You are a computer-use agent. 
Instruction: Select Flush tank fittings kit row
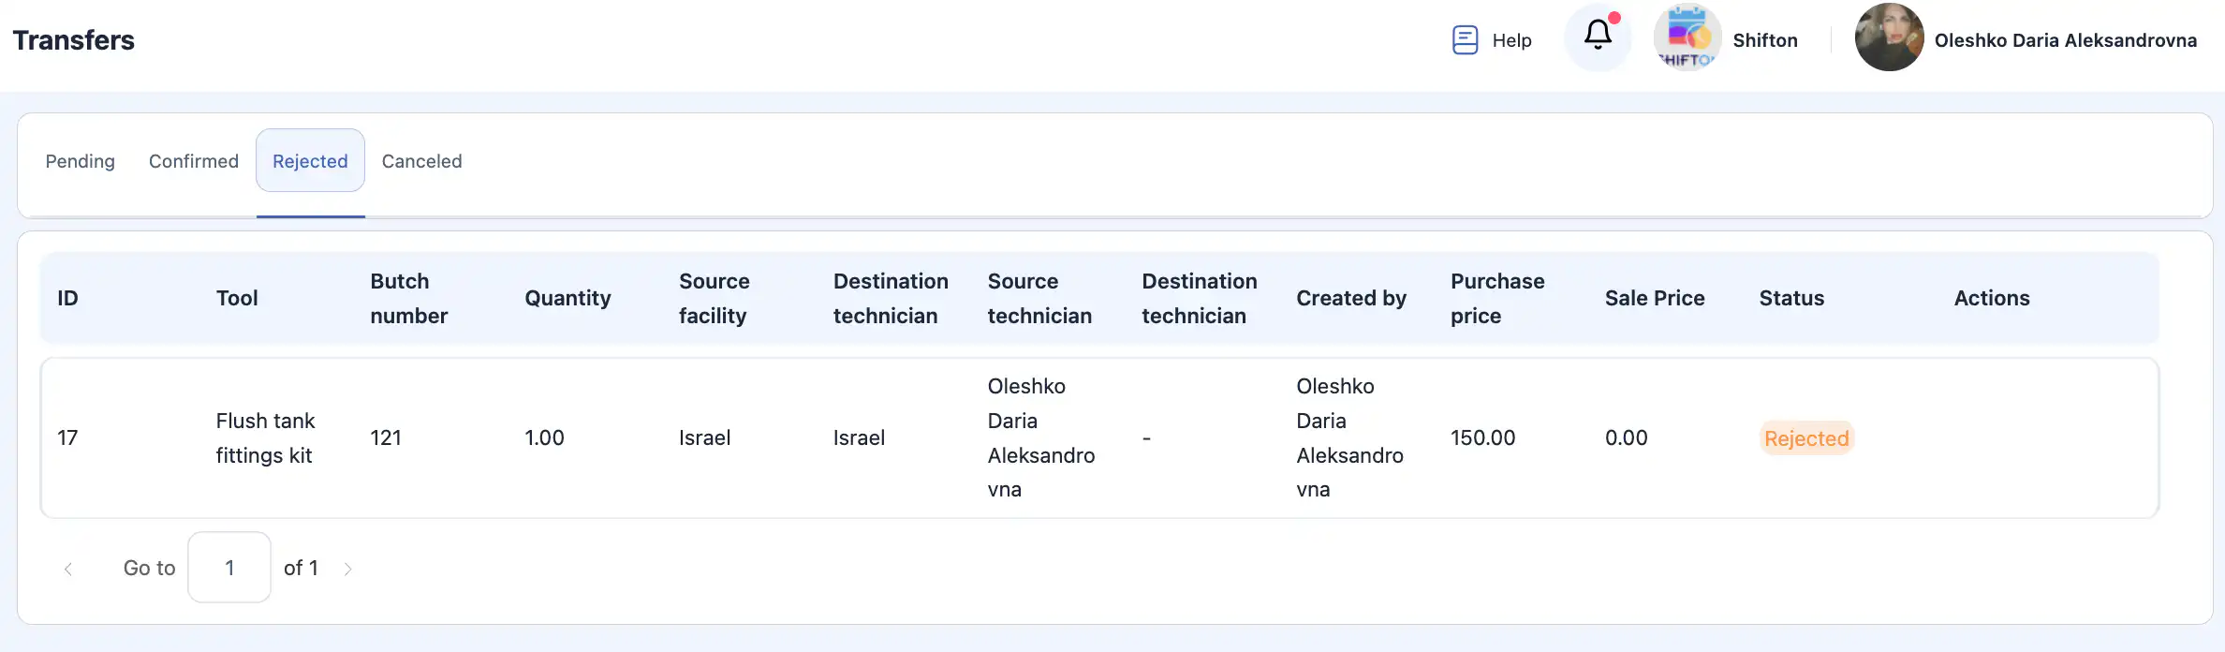tap(265, 437)
